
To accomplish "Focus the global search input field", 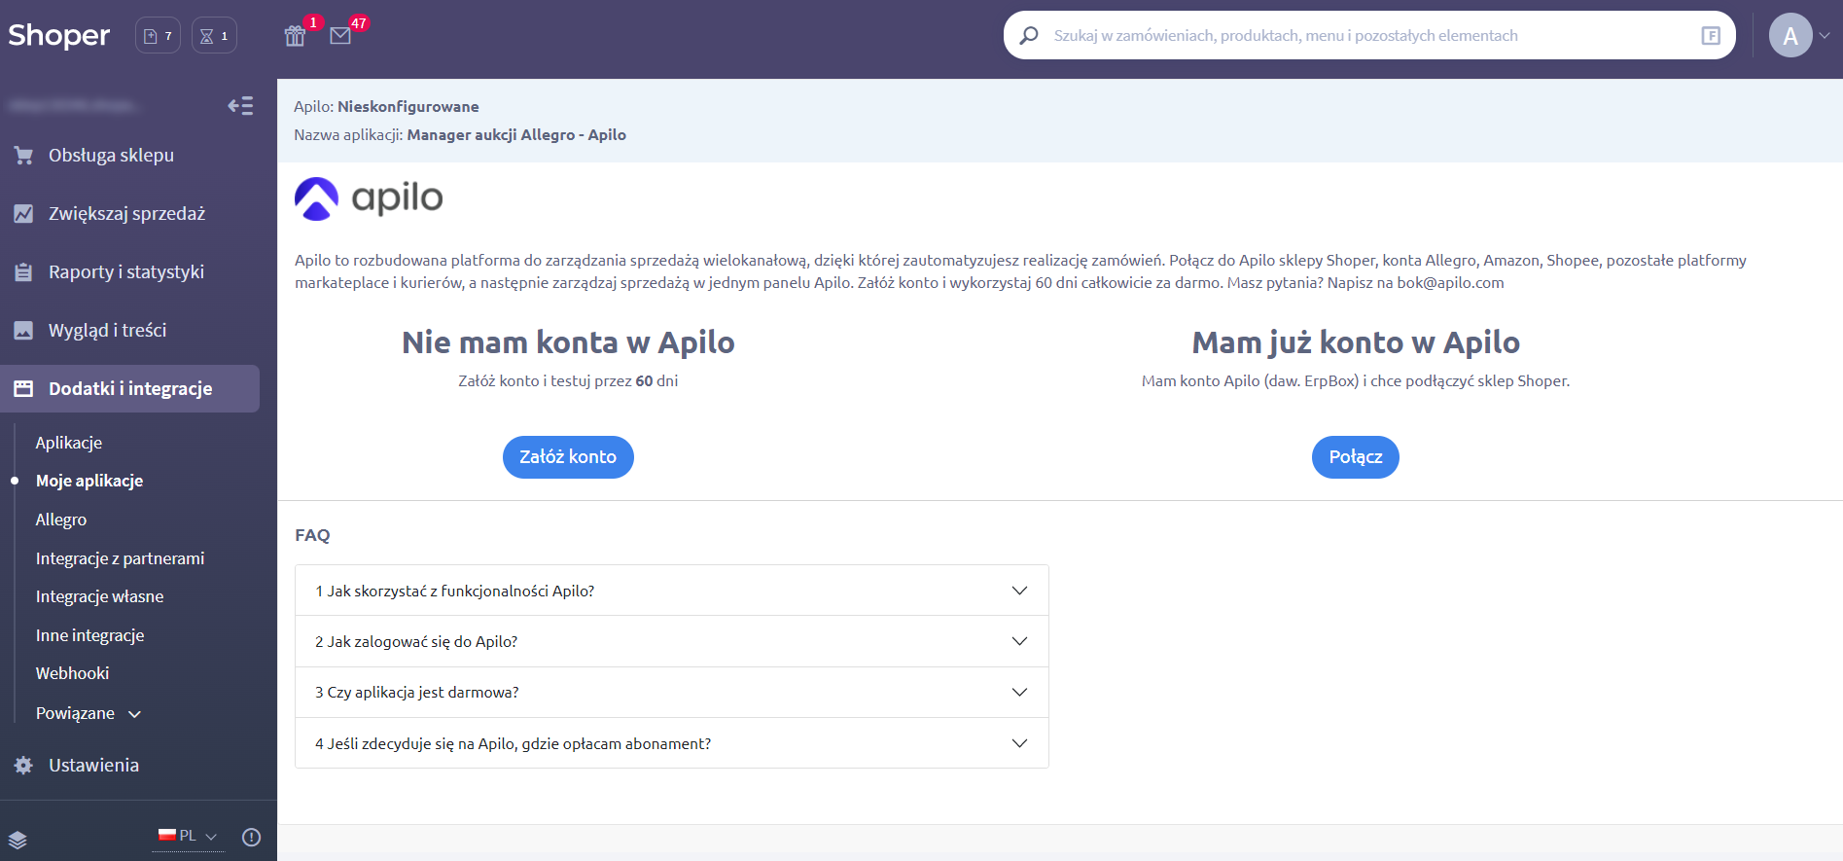I will (1371, 36).
